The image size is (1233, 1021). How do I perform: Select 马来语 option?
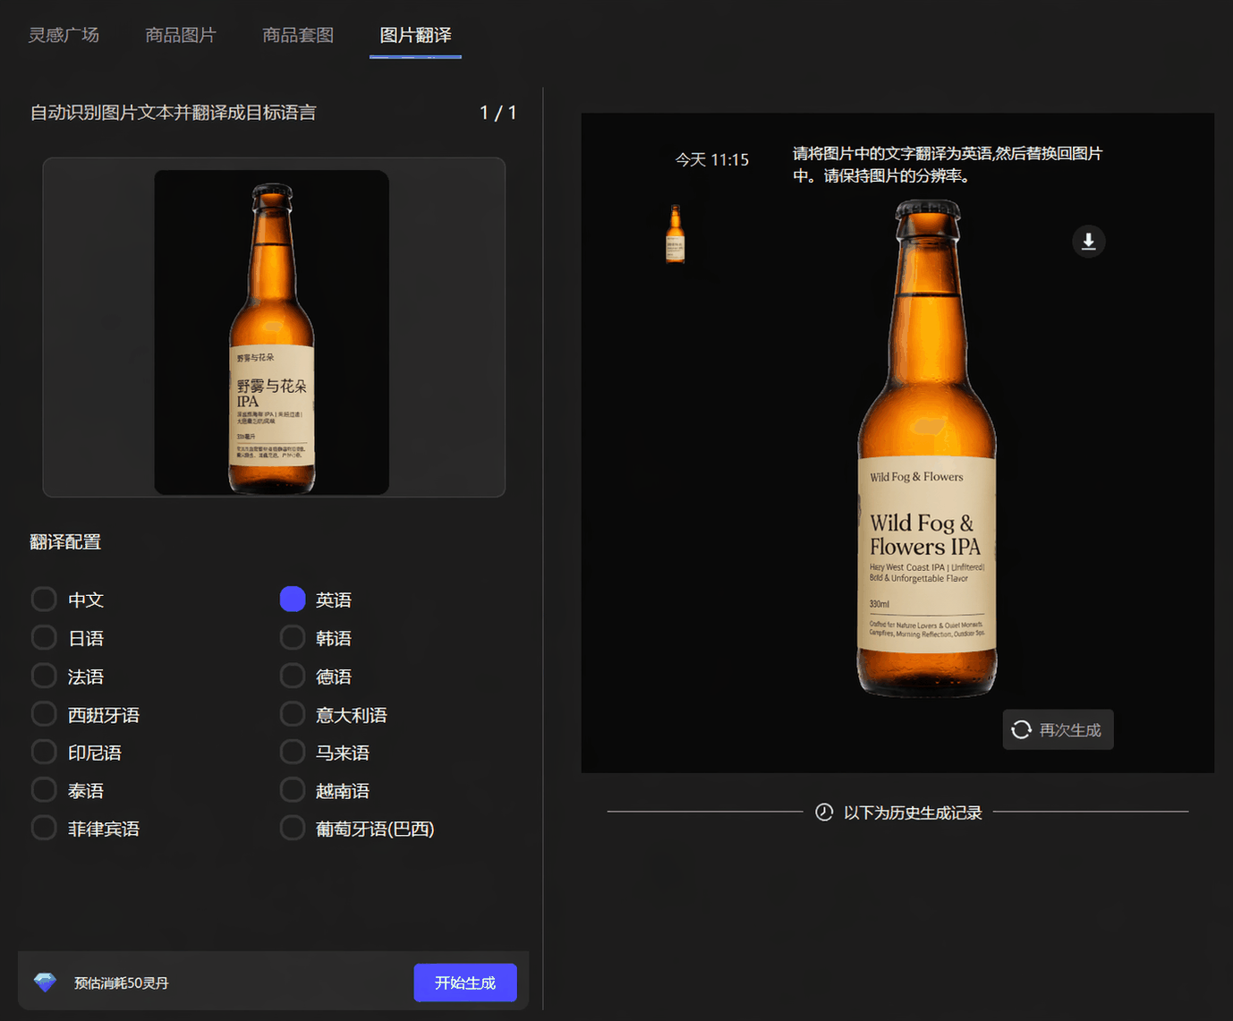[x=293, y=752]
